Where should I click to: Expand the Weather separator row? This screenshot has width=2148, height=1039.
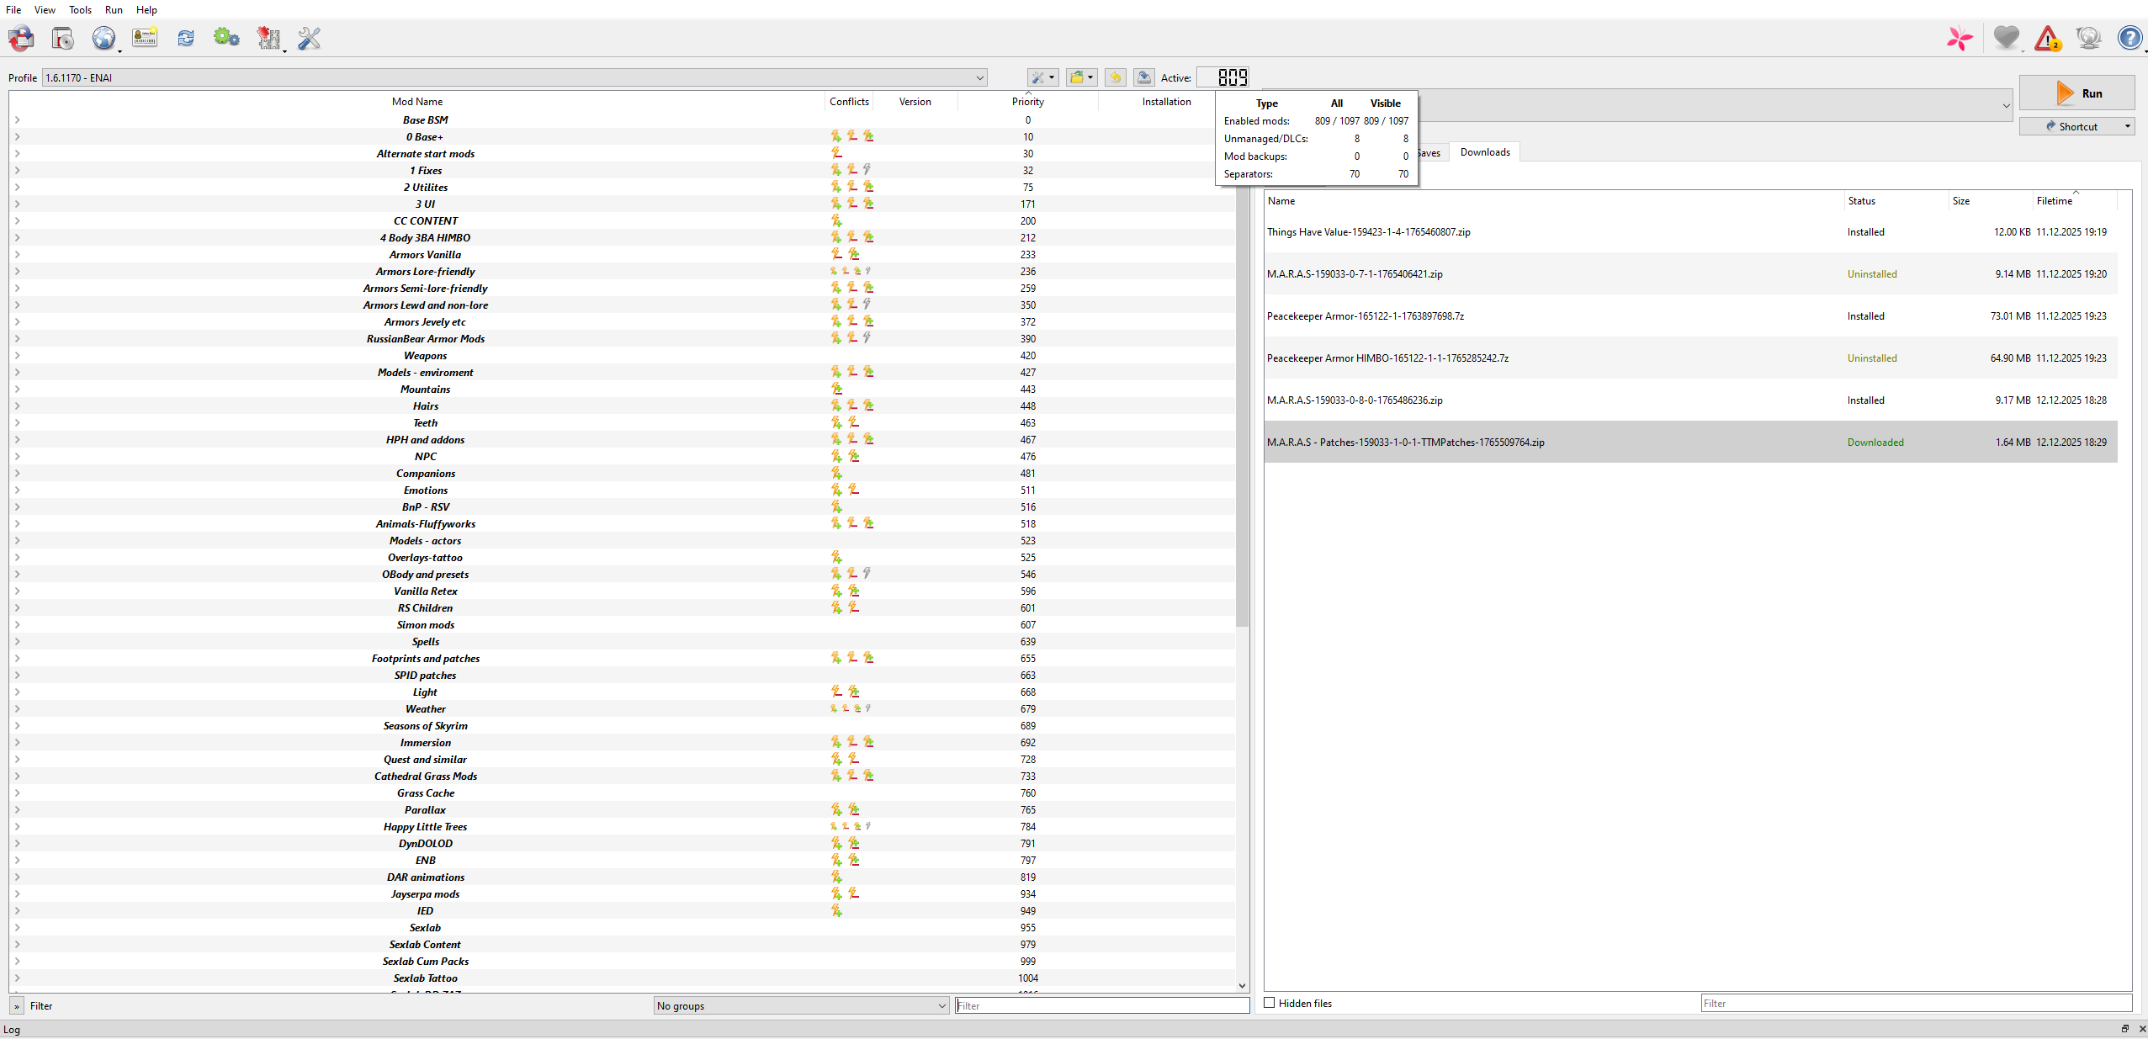tap(17, 709)
